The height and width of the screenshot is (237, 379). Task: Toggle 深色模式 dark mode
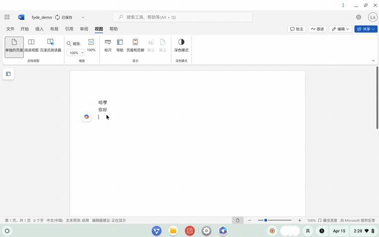(x=181, y=45)
